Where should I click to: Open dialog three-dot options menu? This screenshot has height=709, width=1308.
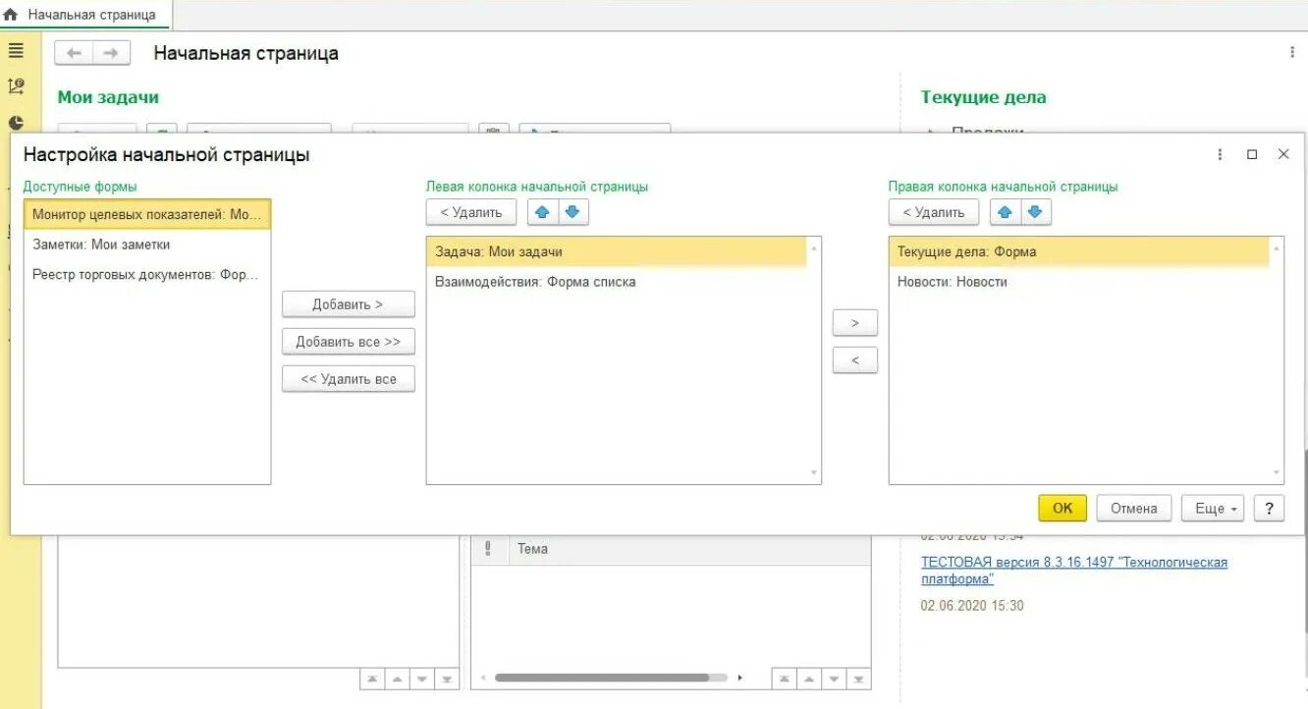tap(1221, 154)
